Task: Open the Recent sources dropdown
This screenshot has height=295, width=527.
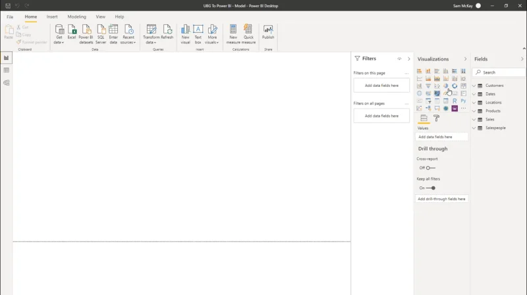Action: coord(128,34)
